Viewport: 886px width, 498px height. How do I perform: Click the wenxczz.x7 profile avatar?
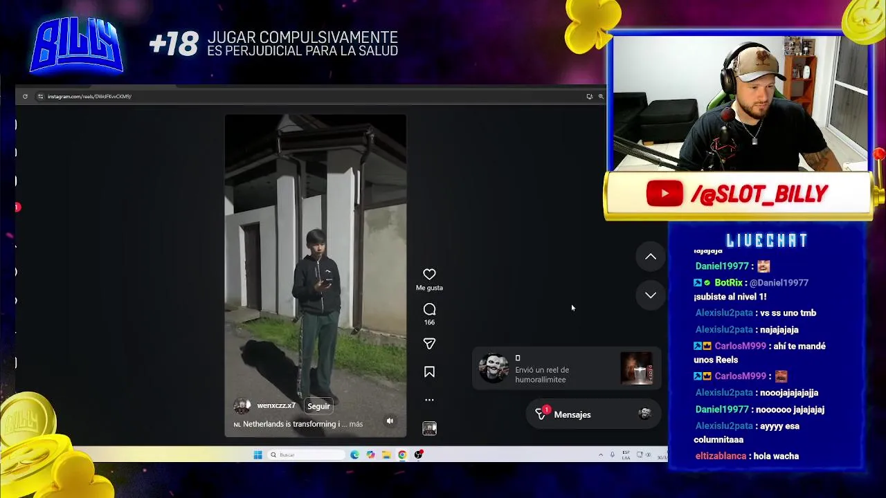click(242, 406)
